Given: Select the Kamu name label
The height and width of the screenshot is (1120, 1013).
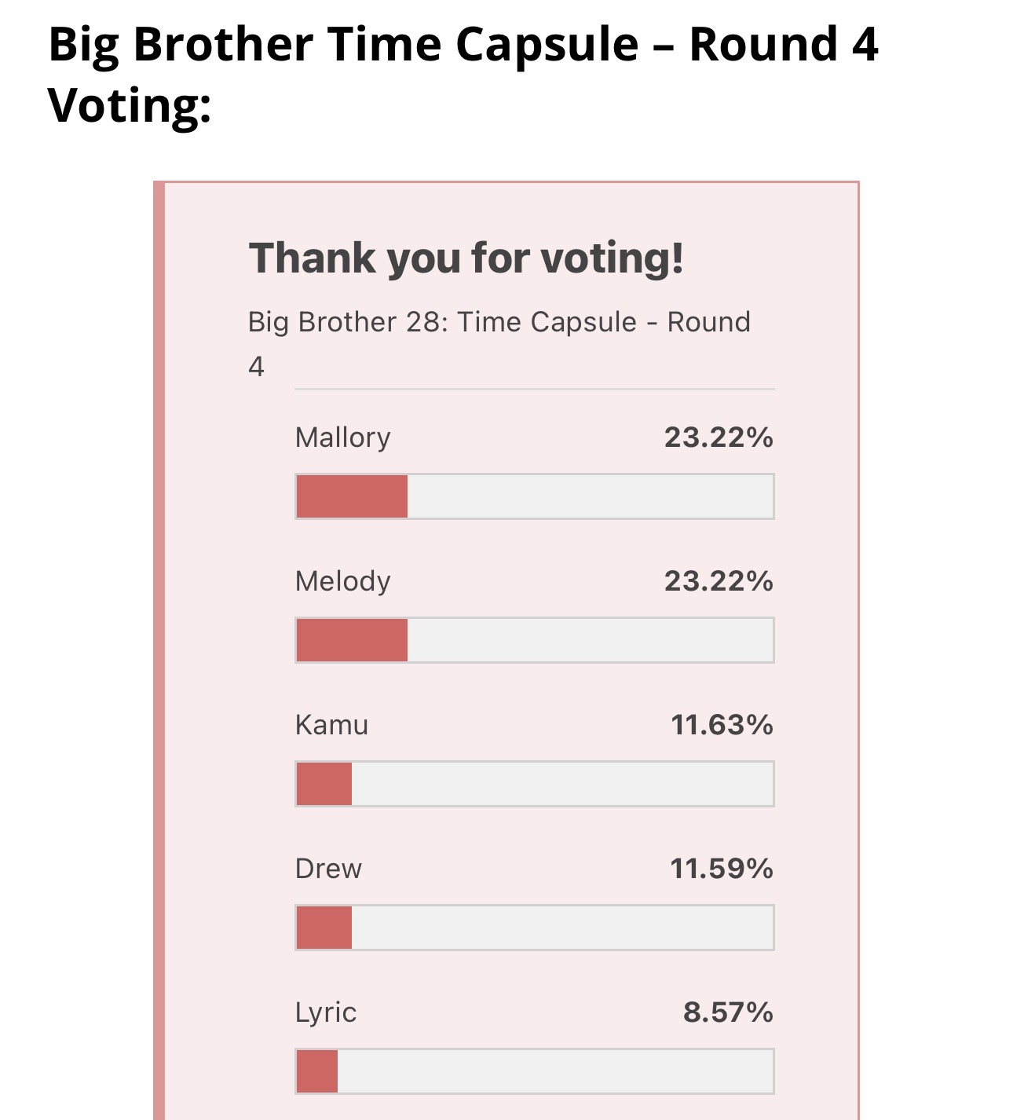Looking at the screenshot, I should [x=331, y=725].
